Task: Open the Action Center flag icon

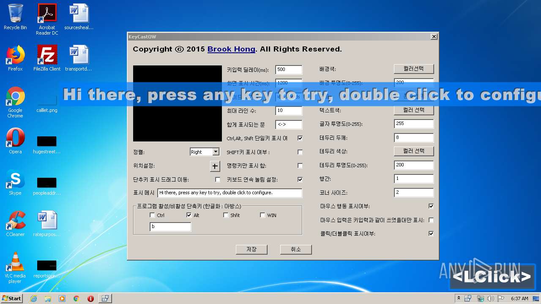Action: (500, 299)
